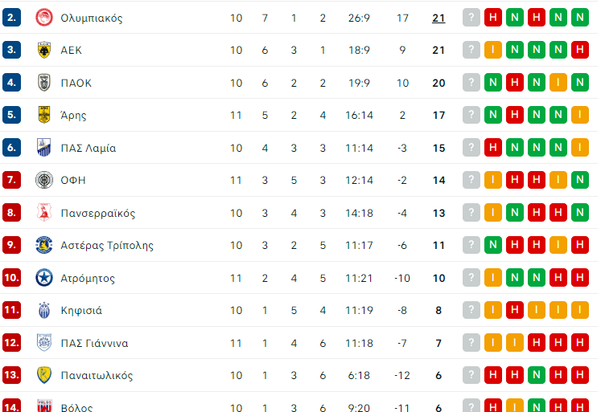Click Άρης's orange I form badge

579,115
